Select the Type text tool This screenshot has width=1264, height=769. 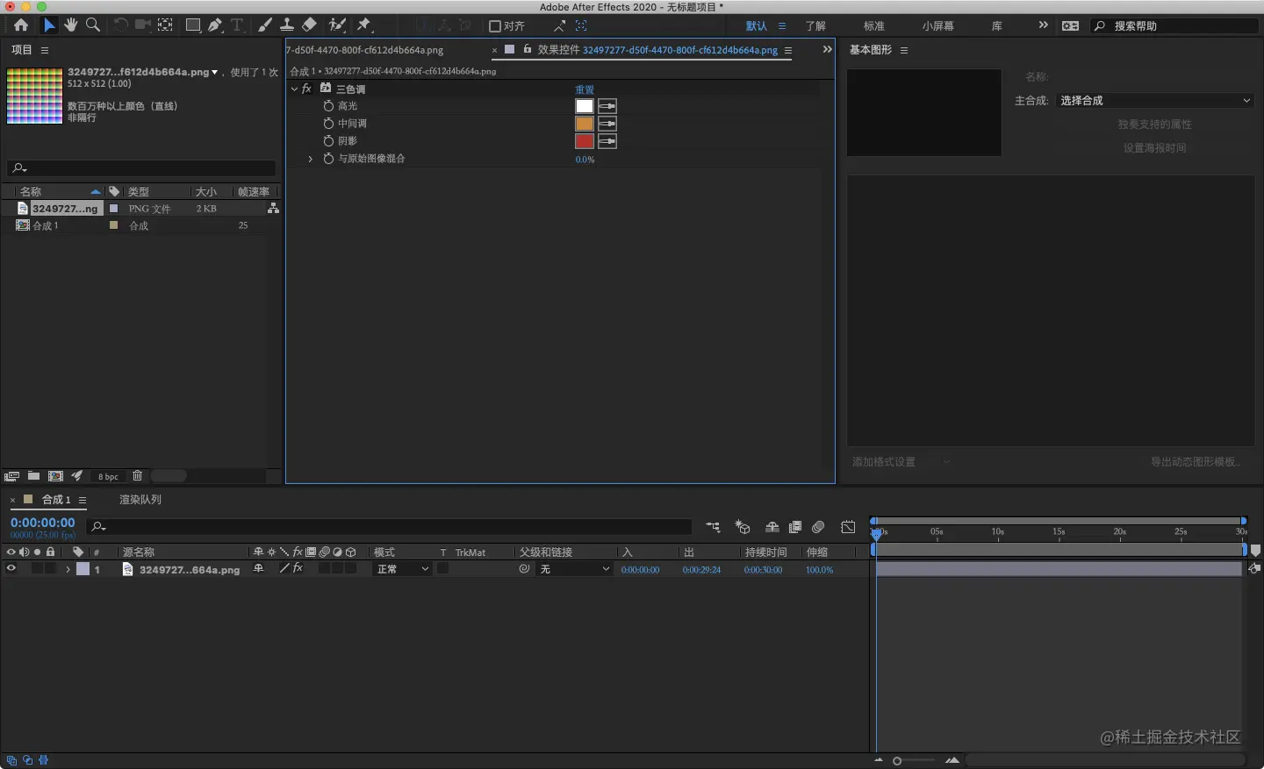pyautogui.click(x=237, y=25)
